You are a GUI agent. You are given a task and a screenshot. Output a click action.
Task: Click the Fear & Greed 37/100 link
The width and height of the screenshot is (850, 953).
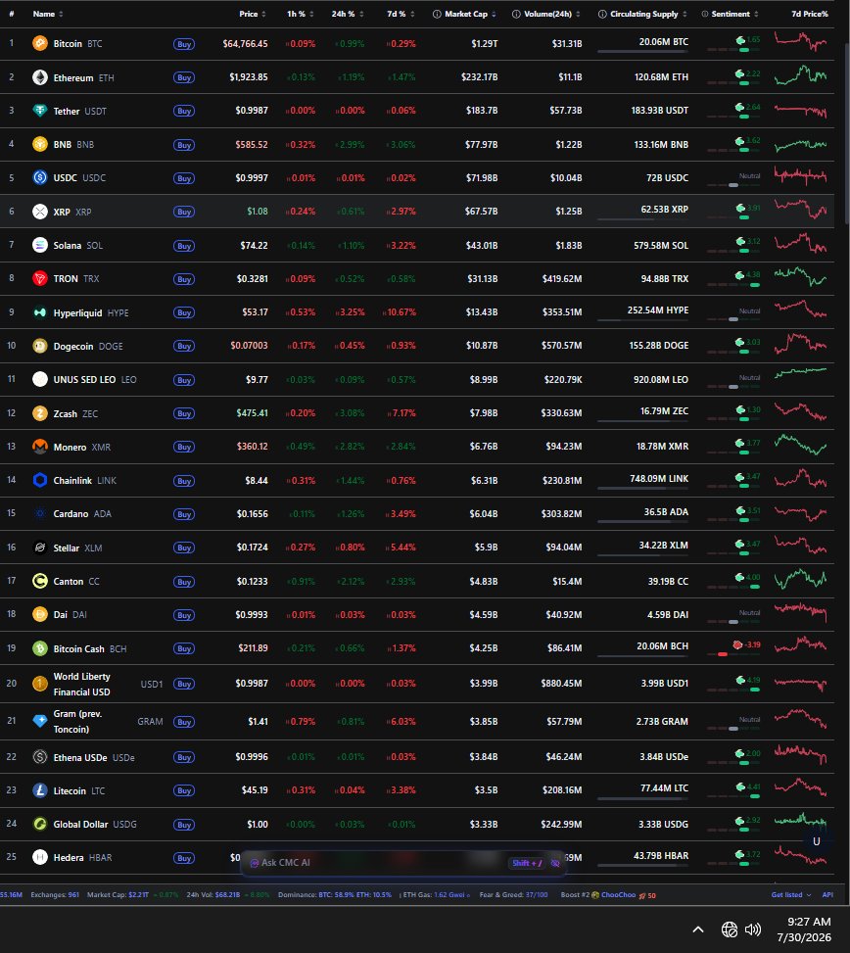pos(513,894)
